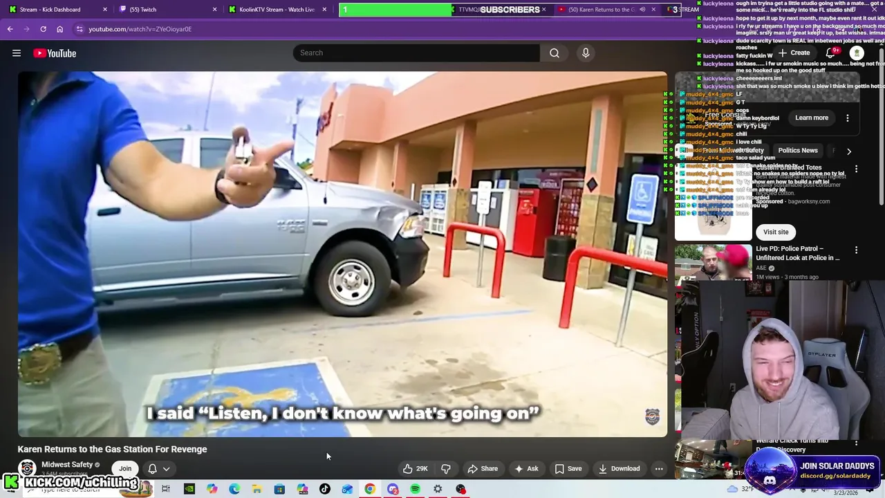This screenshot has width=885, height=498.
Task: Click the YouTube logo home link
Action: point(55,53)
